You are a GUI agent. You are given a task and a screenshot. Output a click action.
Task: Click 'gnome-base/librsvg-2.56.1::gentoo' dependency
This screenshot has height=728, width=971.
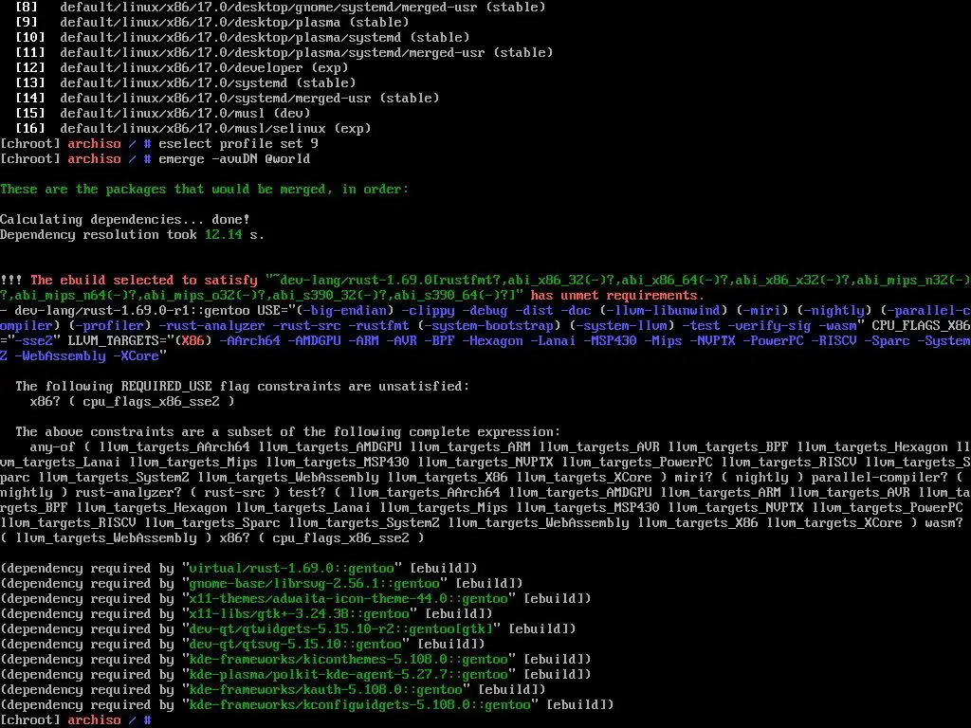tap(315, 584)
